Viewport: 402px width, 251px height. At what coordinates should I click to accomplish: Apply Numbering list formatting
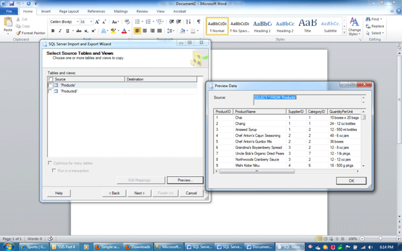pos(148,22)
